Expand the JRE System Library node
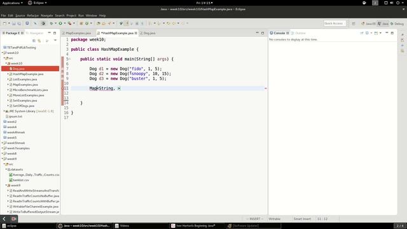 pos(4,111)
